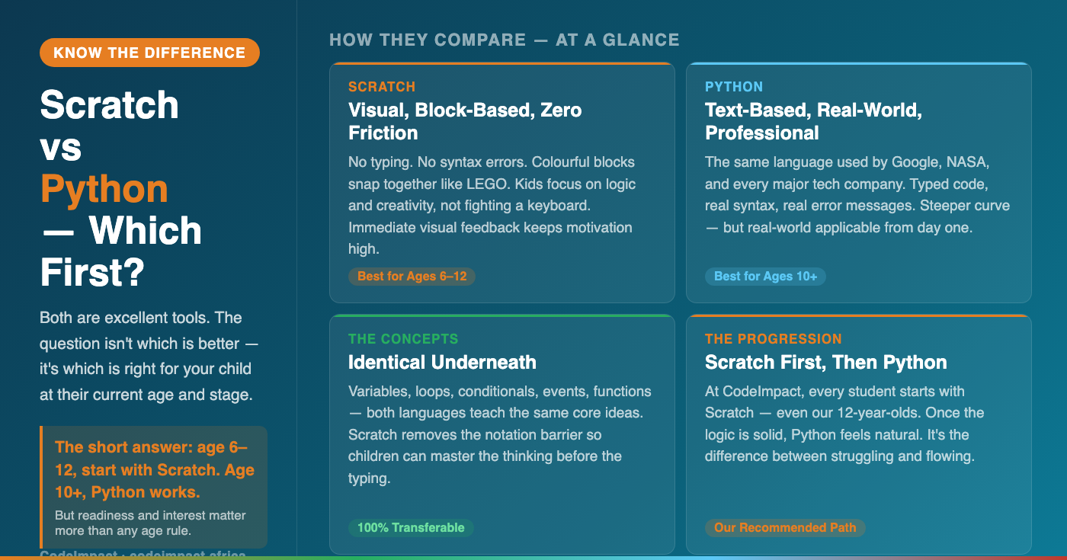The width and height of the screenshot is (1067, 560).
Task: Select the "— Which First?" headline text
Action: point(121,251)
